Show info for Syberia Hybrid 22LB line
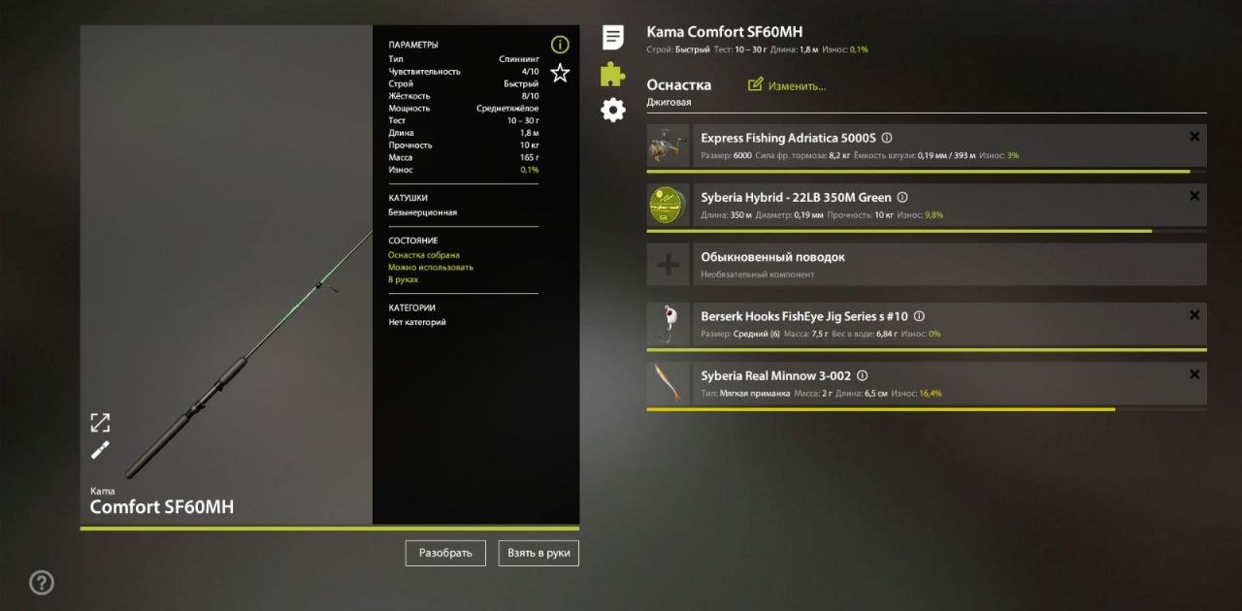The height and width of the screenshot is (611, 1242). click(902, 198)
